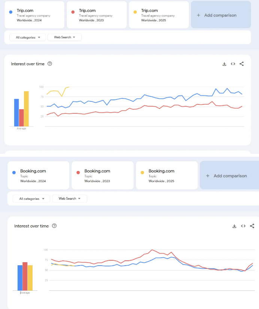The height and width of the screenshot is (309, 259).
Task: Click yellow average bar in Booking.com chart
Action: [30, 278]
